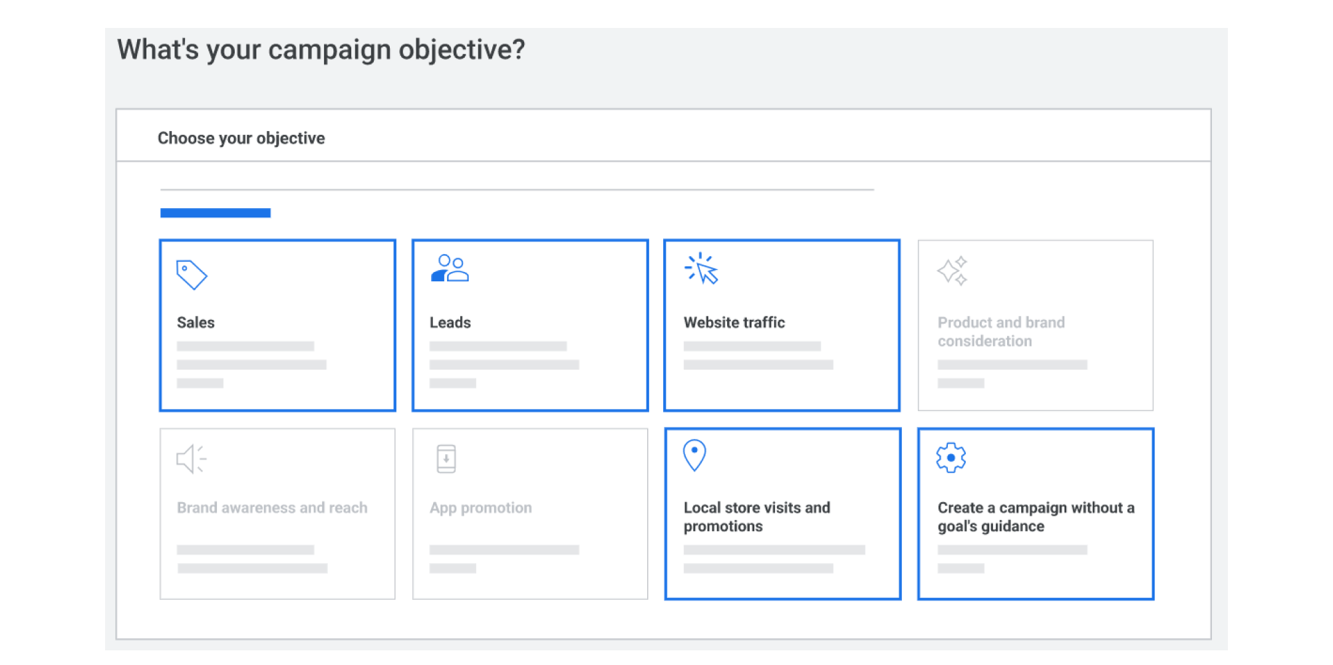Click the Leads people icon
The width and height of the screenshot is (1333, 665).
point(450,268)
